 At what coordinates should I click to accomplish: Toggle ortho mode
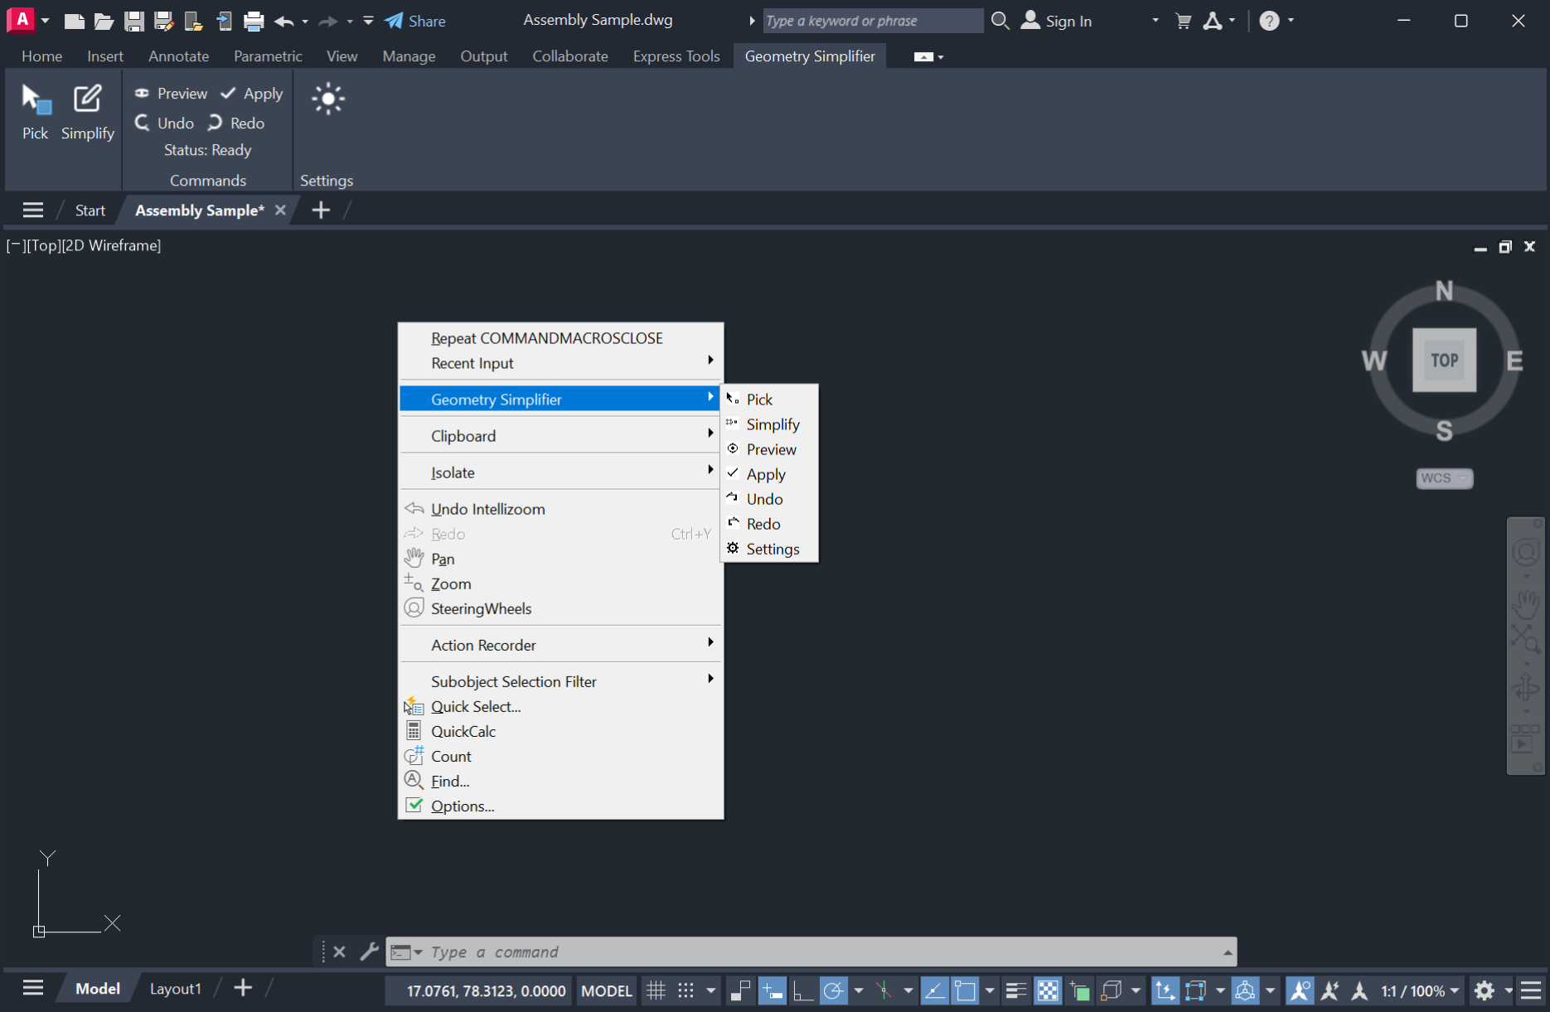tap(802, 990)
